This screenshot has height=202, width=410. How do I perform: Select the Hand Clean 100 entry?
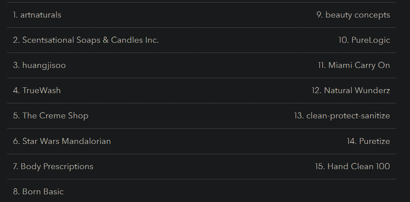(x=353, y=166)
